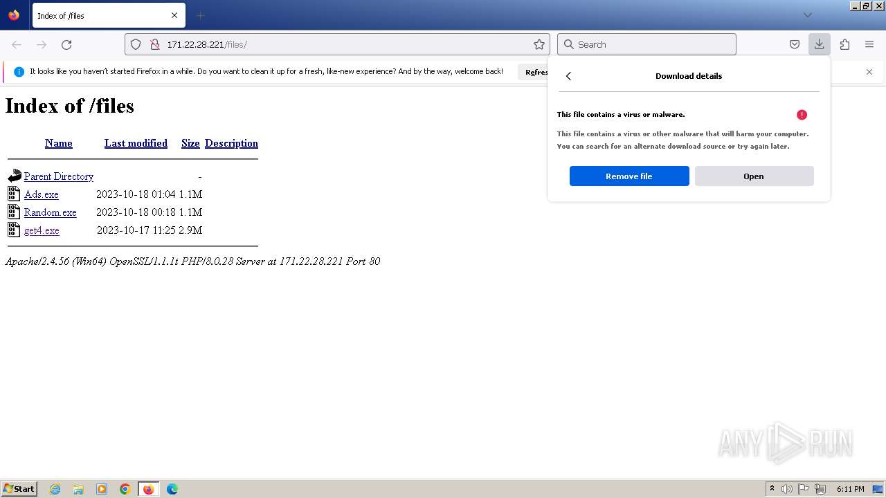Click get4.exe size 2.9M
Image resolution: width=886 pixels, height=498 pixels.
(190, 230)
